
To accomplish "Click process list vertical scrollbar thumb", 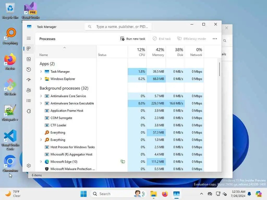I will coord(219,69).
